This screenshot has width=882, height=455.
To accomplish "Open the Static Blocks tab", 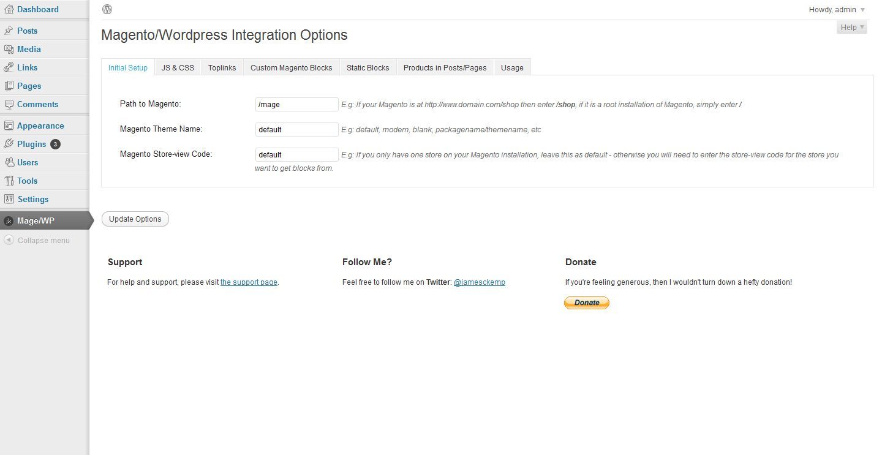I will point(367,67).
